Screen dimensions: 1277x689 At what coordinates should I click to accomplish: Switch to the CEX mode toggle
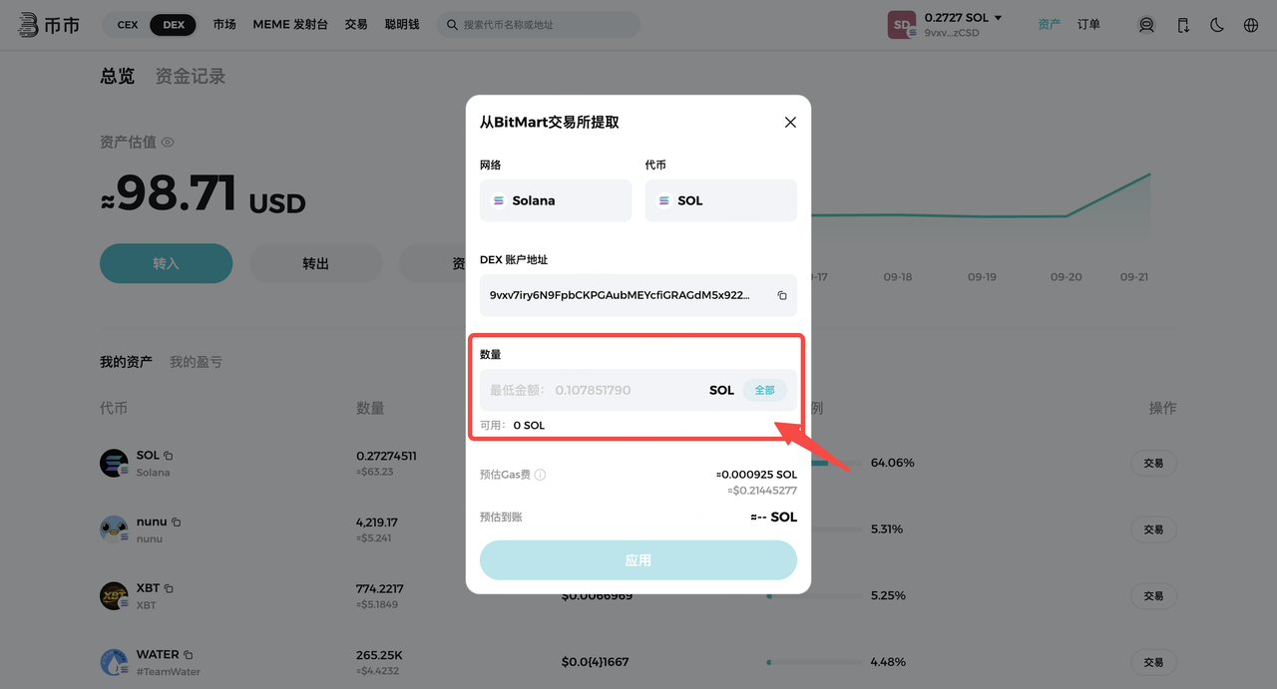128,25
